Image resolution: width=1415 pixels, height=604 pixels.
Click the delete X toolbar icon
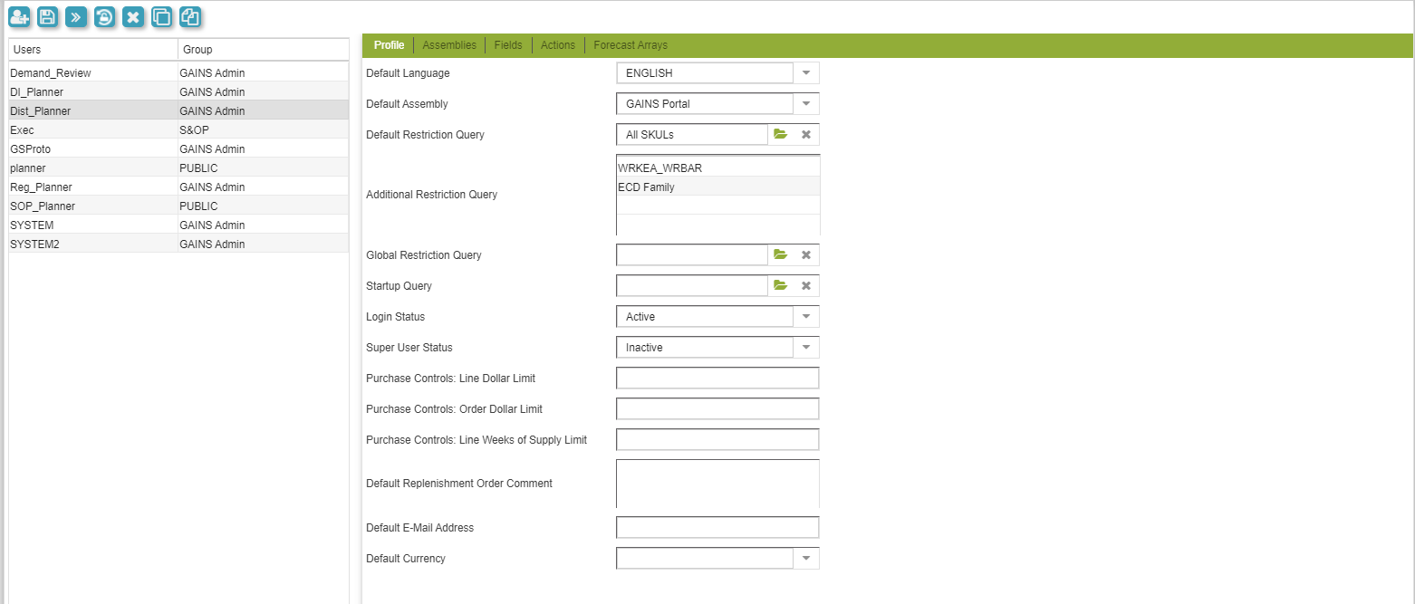[133, 16]
